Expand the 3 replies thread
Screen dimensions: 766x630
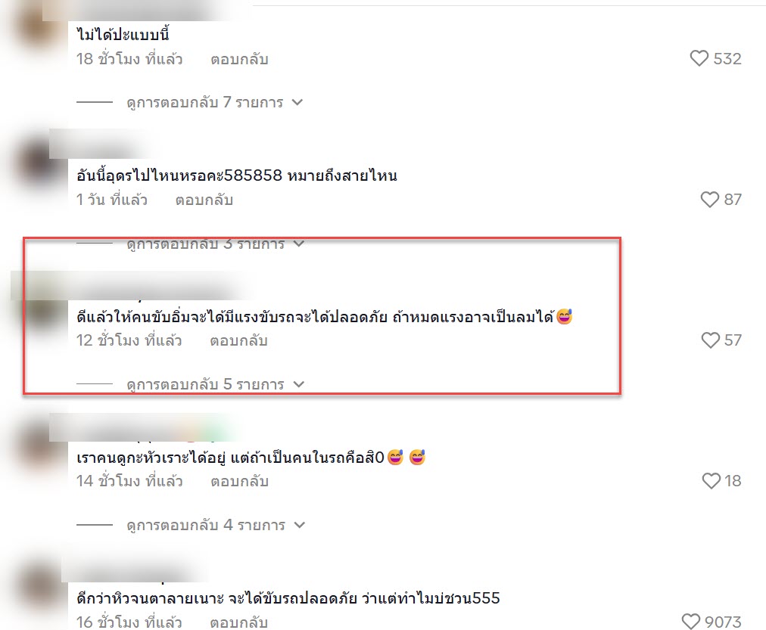pyautogui.click(x=216, y=244)
